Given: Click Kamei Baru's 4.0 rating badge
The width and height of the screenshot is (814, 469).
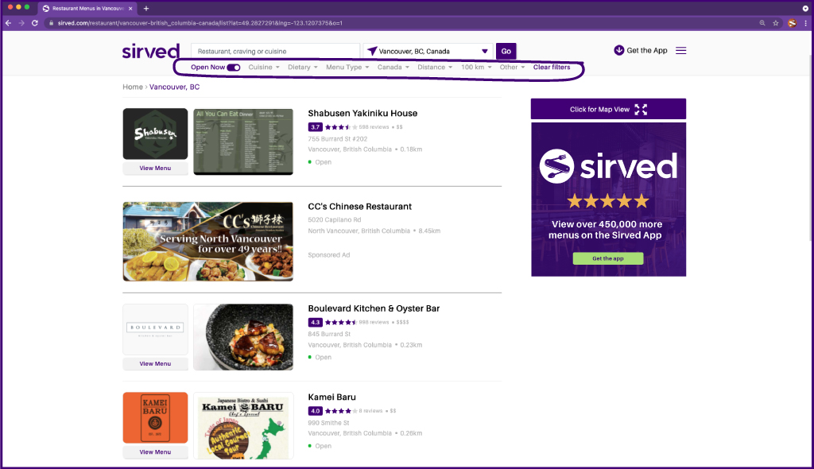Looking at the screenshot, I should [x=315, y=411].
